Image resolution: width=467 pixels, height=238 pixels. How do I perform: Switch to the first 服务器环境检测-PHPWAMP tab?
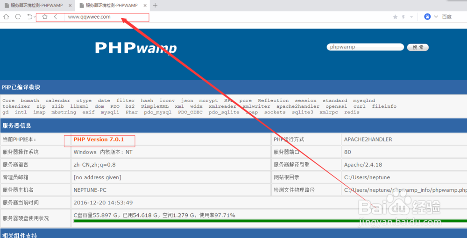tap(37, 6)
